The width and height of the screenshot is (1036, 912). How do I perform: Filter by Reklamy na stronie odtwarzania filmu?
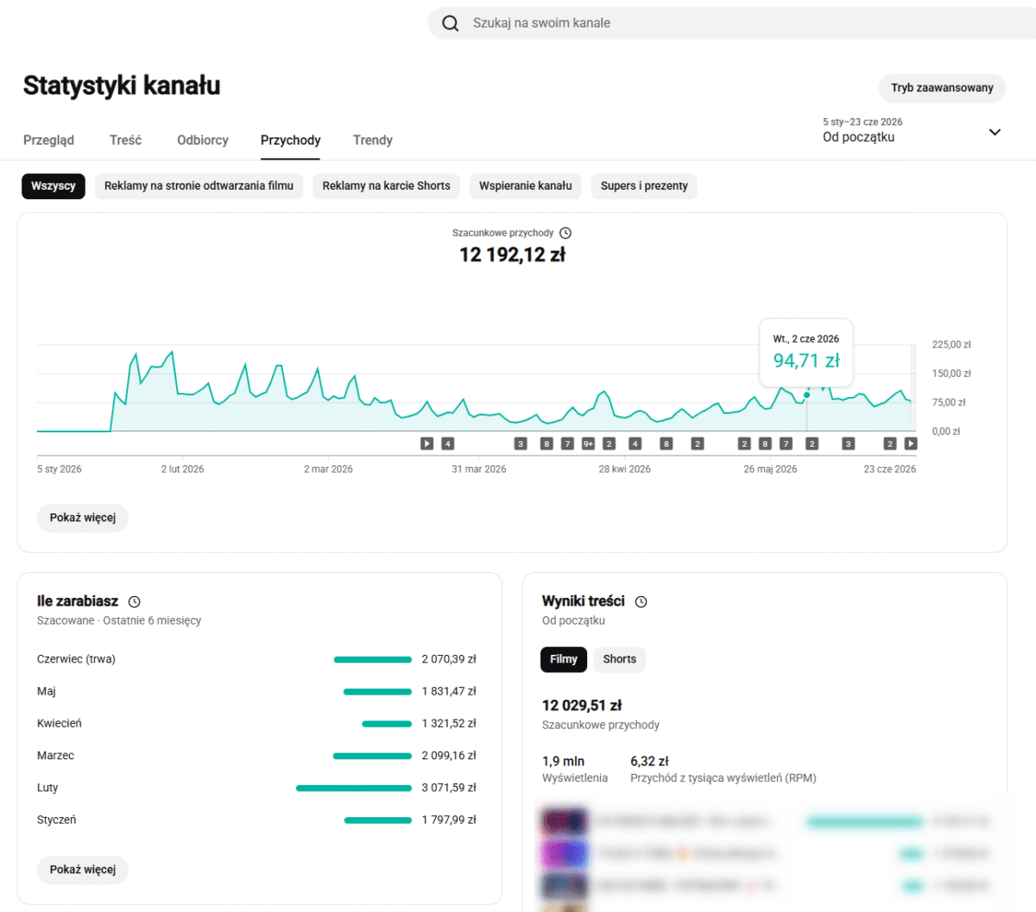(x=199, y=186)
